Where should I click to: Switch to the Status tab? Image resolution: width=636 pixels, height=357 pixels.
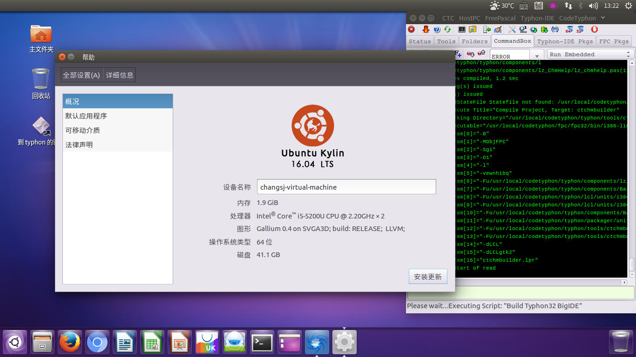pyautogui.click(x=420, y=41)
